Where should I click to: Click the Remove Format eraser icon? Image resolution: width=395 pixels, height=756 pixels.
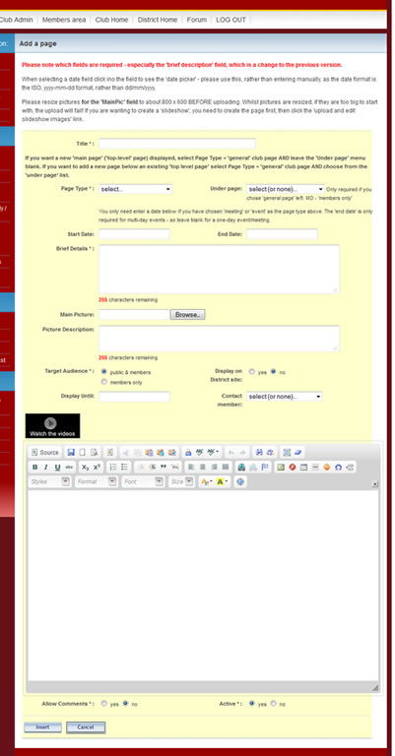[298, 453]
